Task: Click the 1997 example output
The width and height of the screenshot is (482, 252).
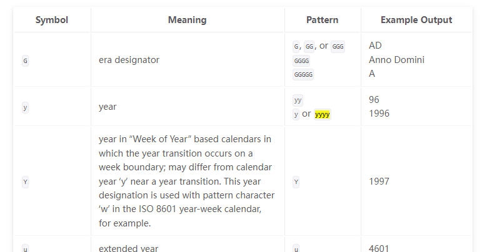Action: click(x=379, y=181)
